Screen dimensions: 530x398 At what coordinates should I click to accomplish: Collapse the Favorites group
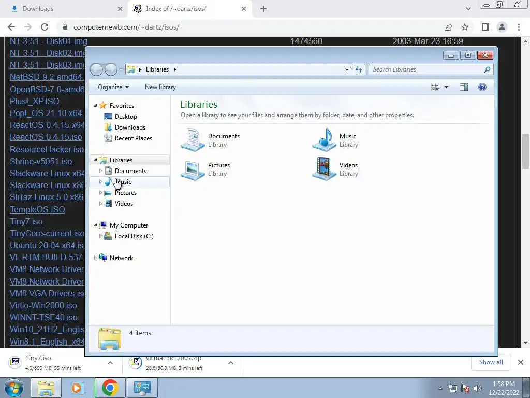(95, 106)
